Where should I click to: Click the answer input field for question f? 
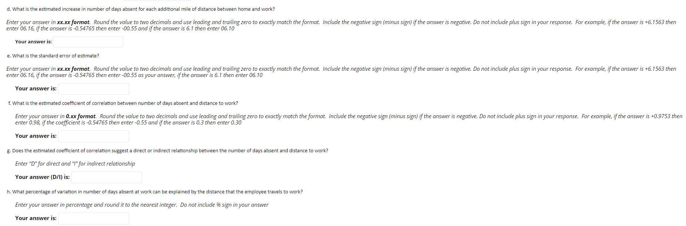click(x=93, y=136)
